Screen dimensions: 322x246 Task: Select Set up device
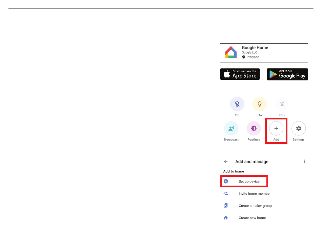tap(244, 181)
